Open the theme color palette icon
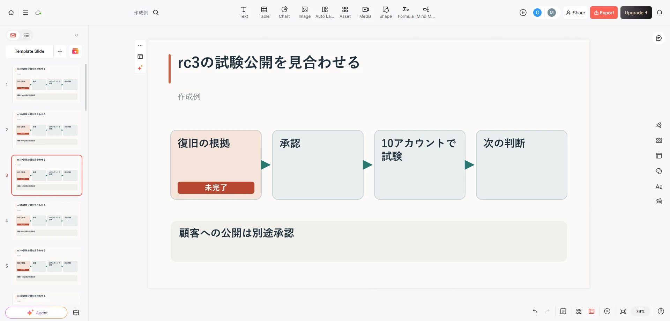Image resolution: width=670 pixels, height=321 pixels. (x=659, y=171)
